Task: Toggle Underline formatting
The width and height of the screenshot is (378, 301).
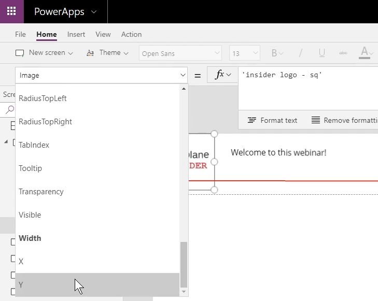Action: click(x=321, y=53)
